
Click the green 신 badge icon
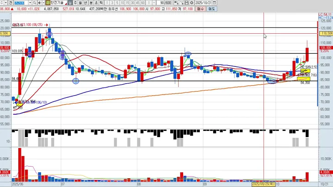tap(48, 3)
